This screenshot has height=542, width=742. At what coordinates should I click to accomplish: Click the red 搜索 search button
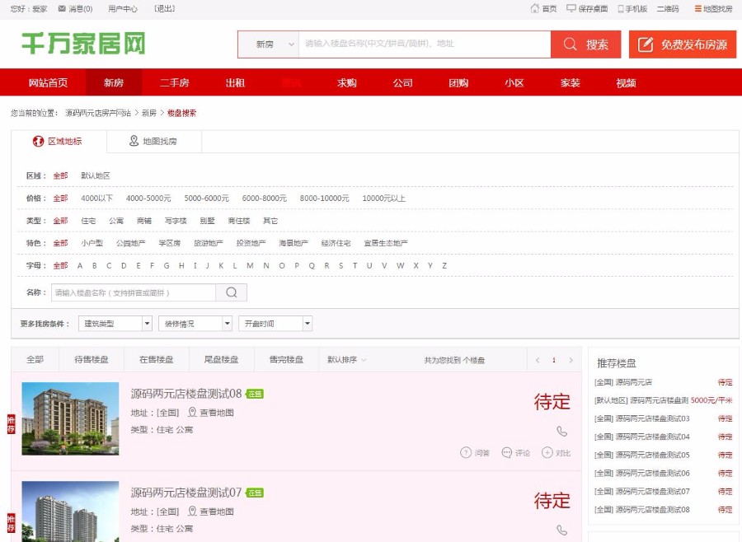click(x=586, y=44)
